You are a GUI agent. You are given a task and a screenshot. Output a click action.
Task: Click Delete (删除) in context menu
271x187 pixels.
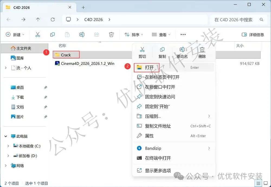point(202,53)
